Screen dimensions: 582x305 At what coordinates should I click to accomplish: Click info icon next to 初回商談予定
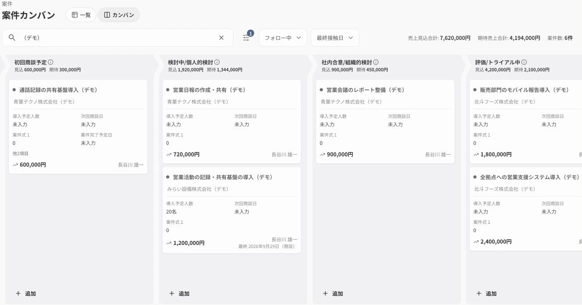click(51, 62)
